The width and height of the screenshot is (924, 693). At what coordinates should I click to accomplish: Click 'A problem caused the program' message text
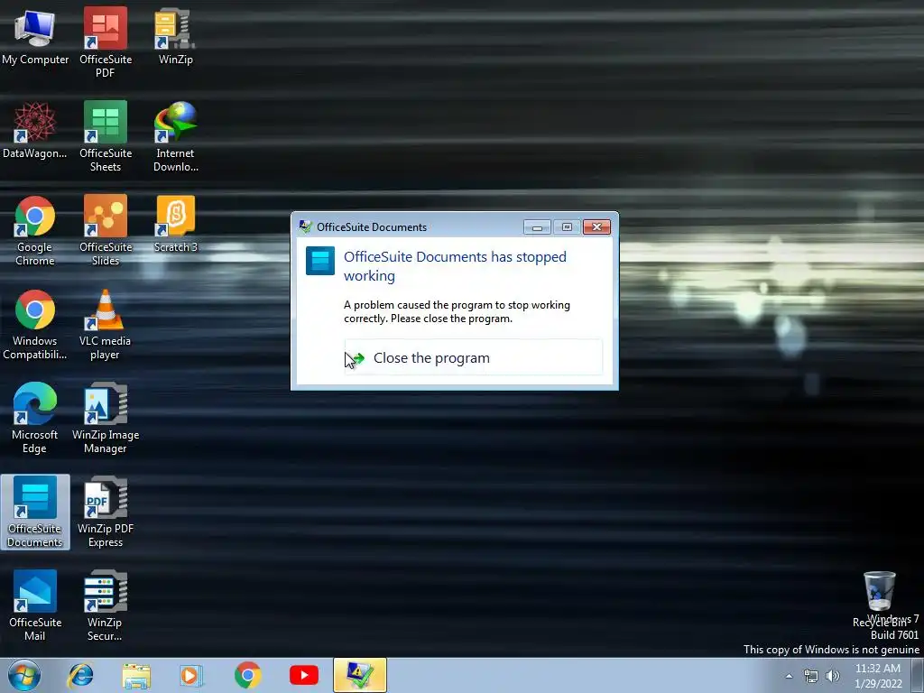[x=457, y=311]
